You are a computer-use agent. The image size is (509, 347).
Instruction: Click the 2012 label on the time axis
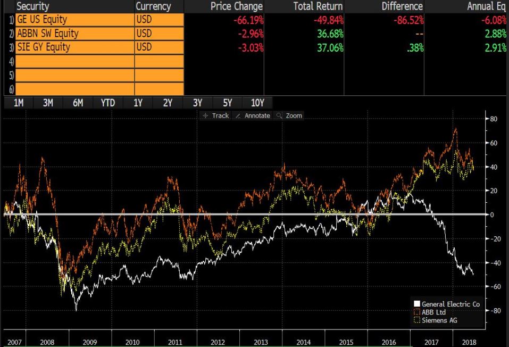coord(218,342)
